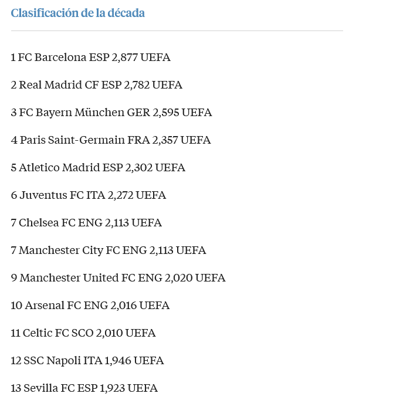Select the Celtic FC row
Image resolution: width=393 pixels, height=400 pixels.
pos(83,333)
